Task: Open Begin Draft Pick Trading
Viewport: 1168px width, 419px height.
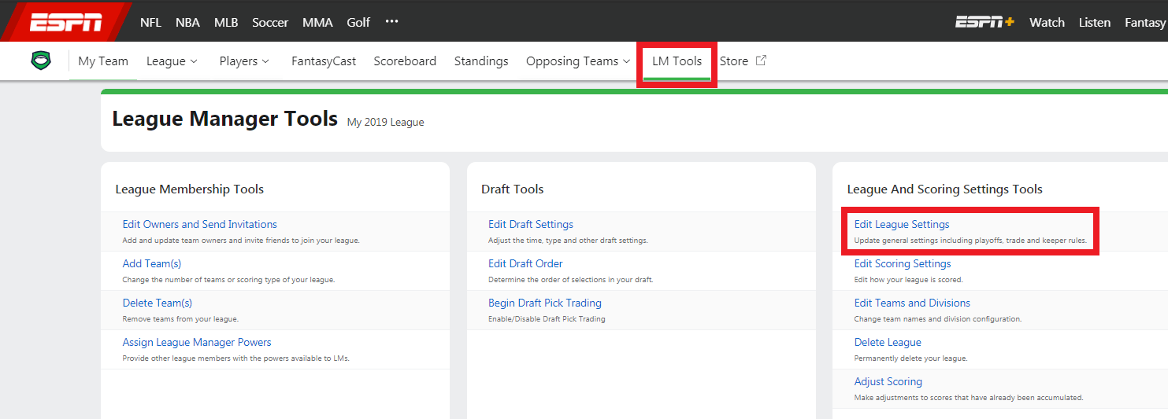Action: (545, 303)
